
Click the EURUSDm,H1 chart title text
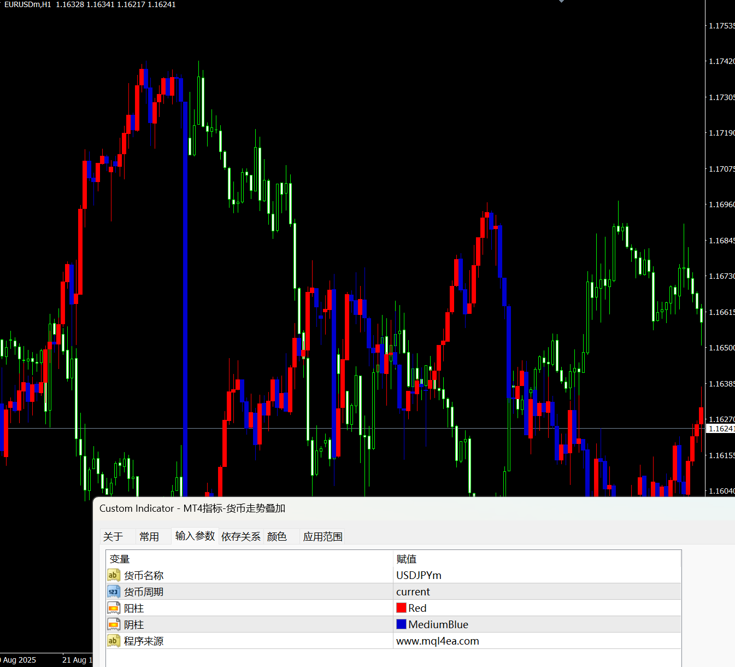pyautogui.click(x=27, y=4)
